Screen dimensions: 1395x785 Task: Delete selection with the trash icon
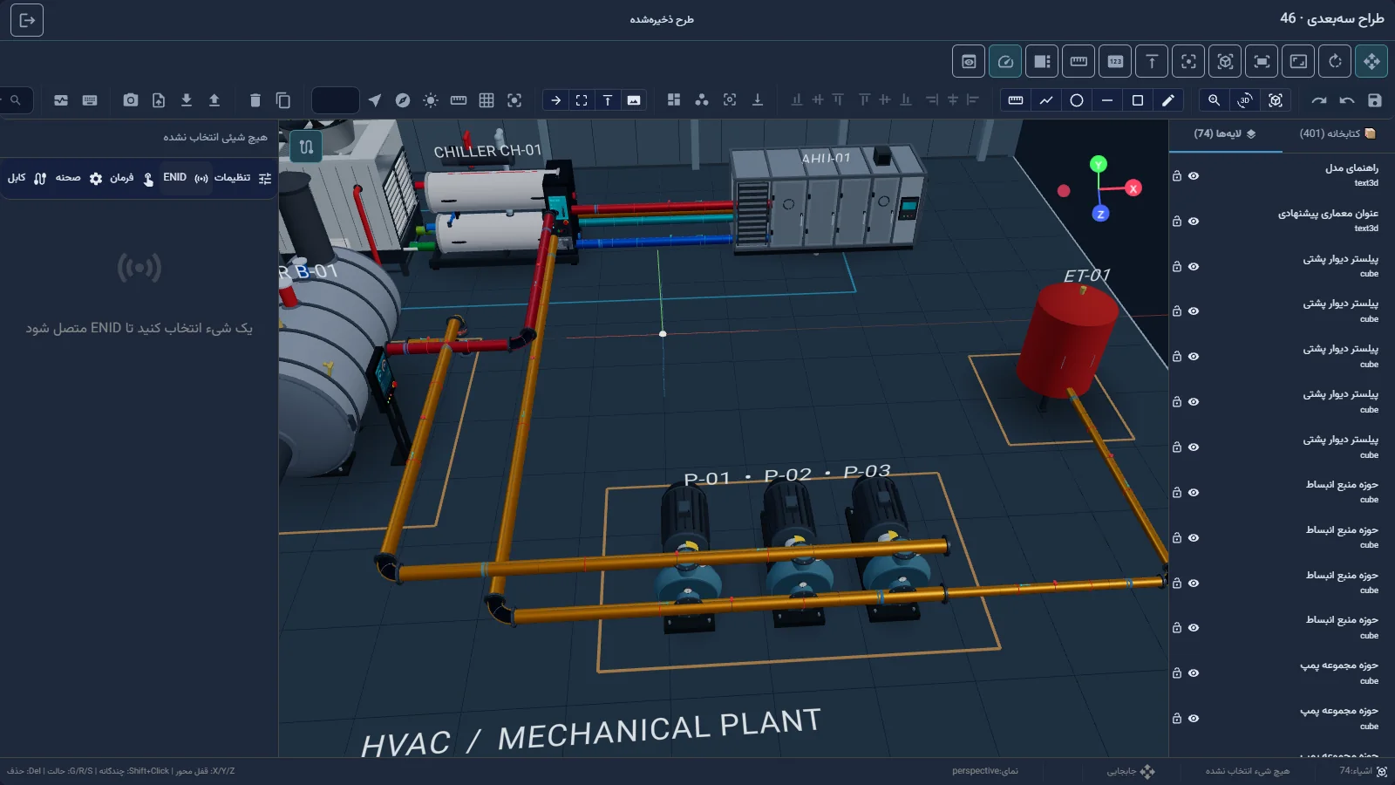click(255, 100)
